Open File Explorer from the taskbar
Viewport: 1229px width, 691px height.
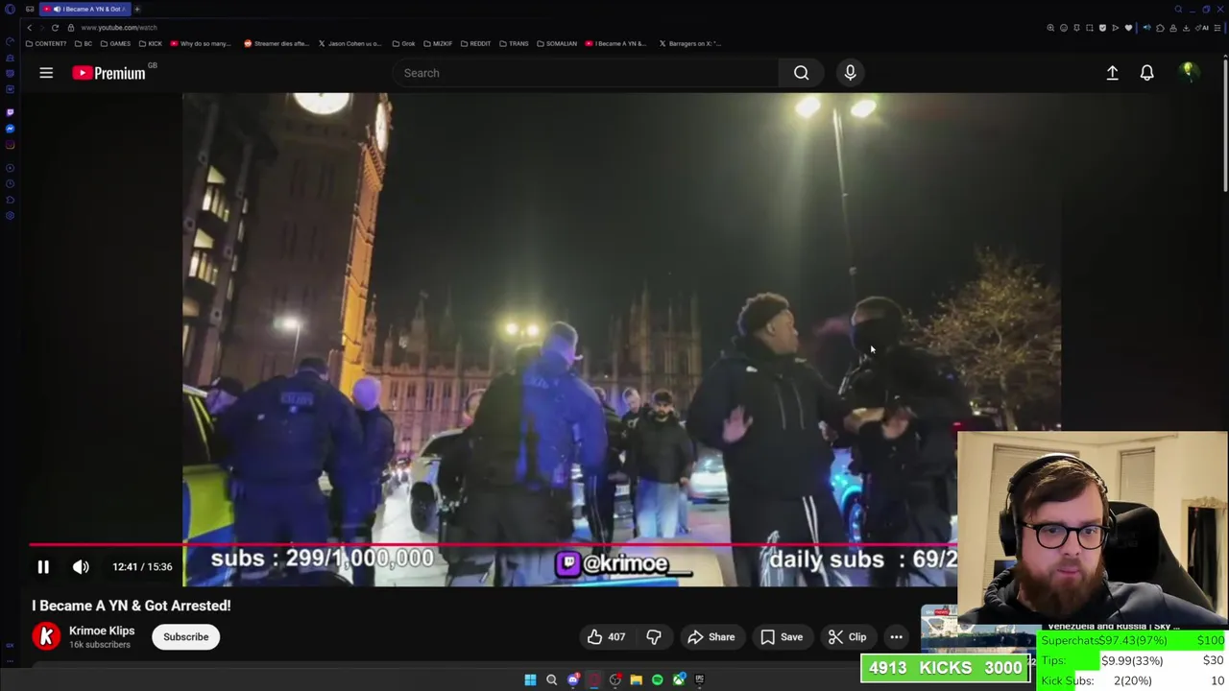(x=636, y=679)
